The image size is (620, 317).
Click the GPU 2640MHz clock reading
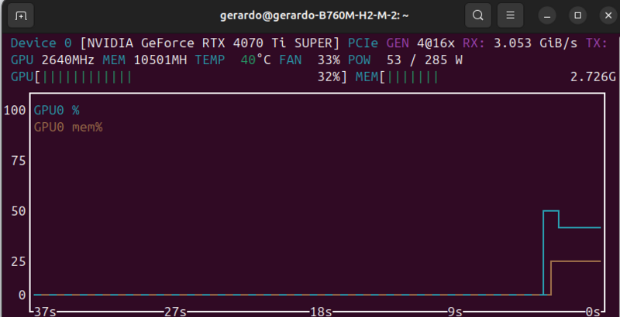53,60
